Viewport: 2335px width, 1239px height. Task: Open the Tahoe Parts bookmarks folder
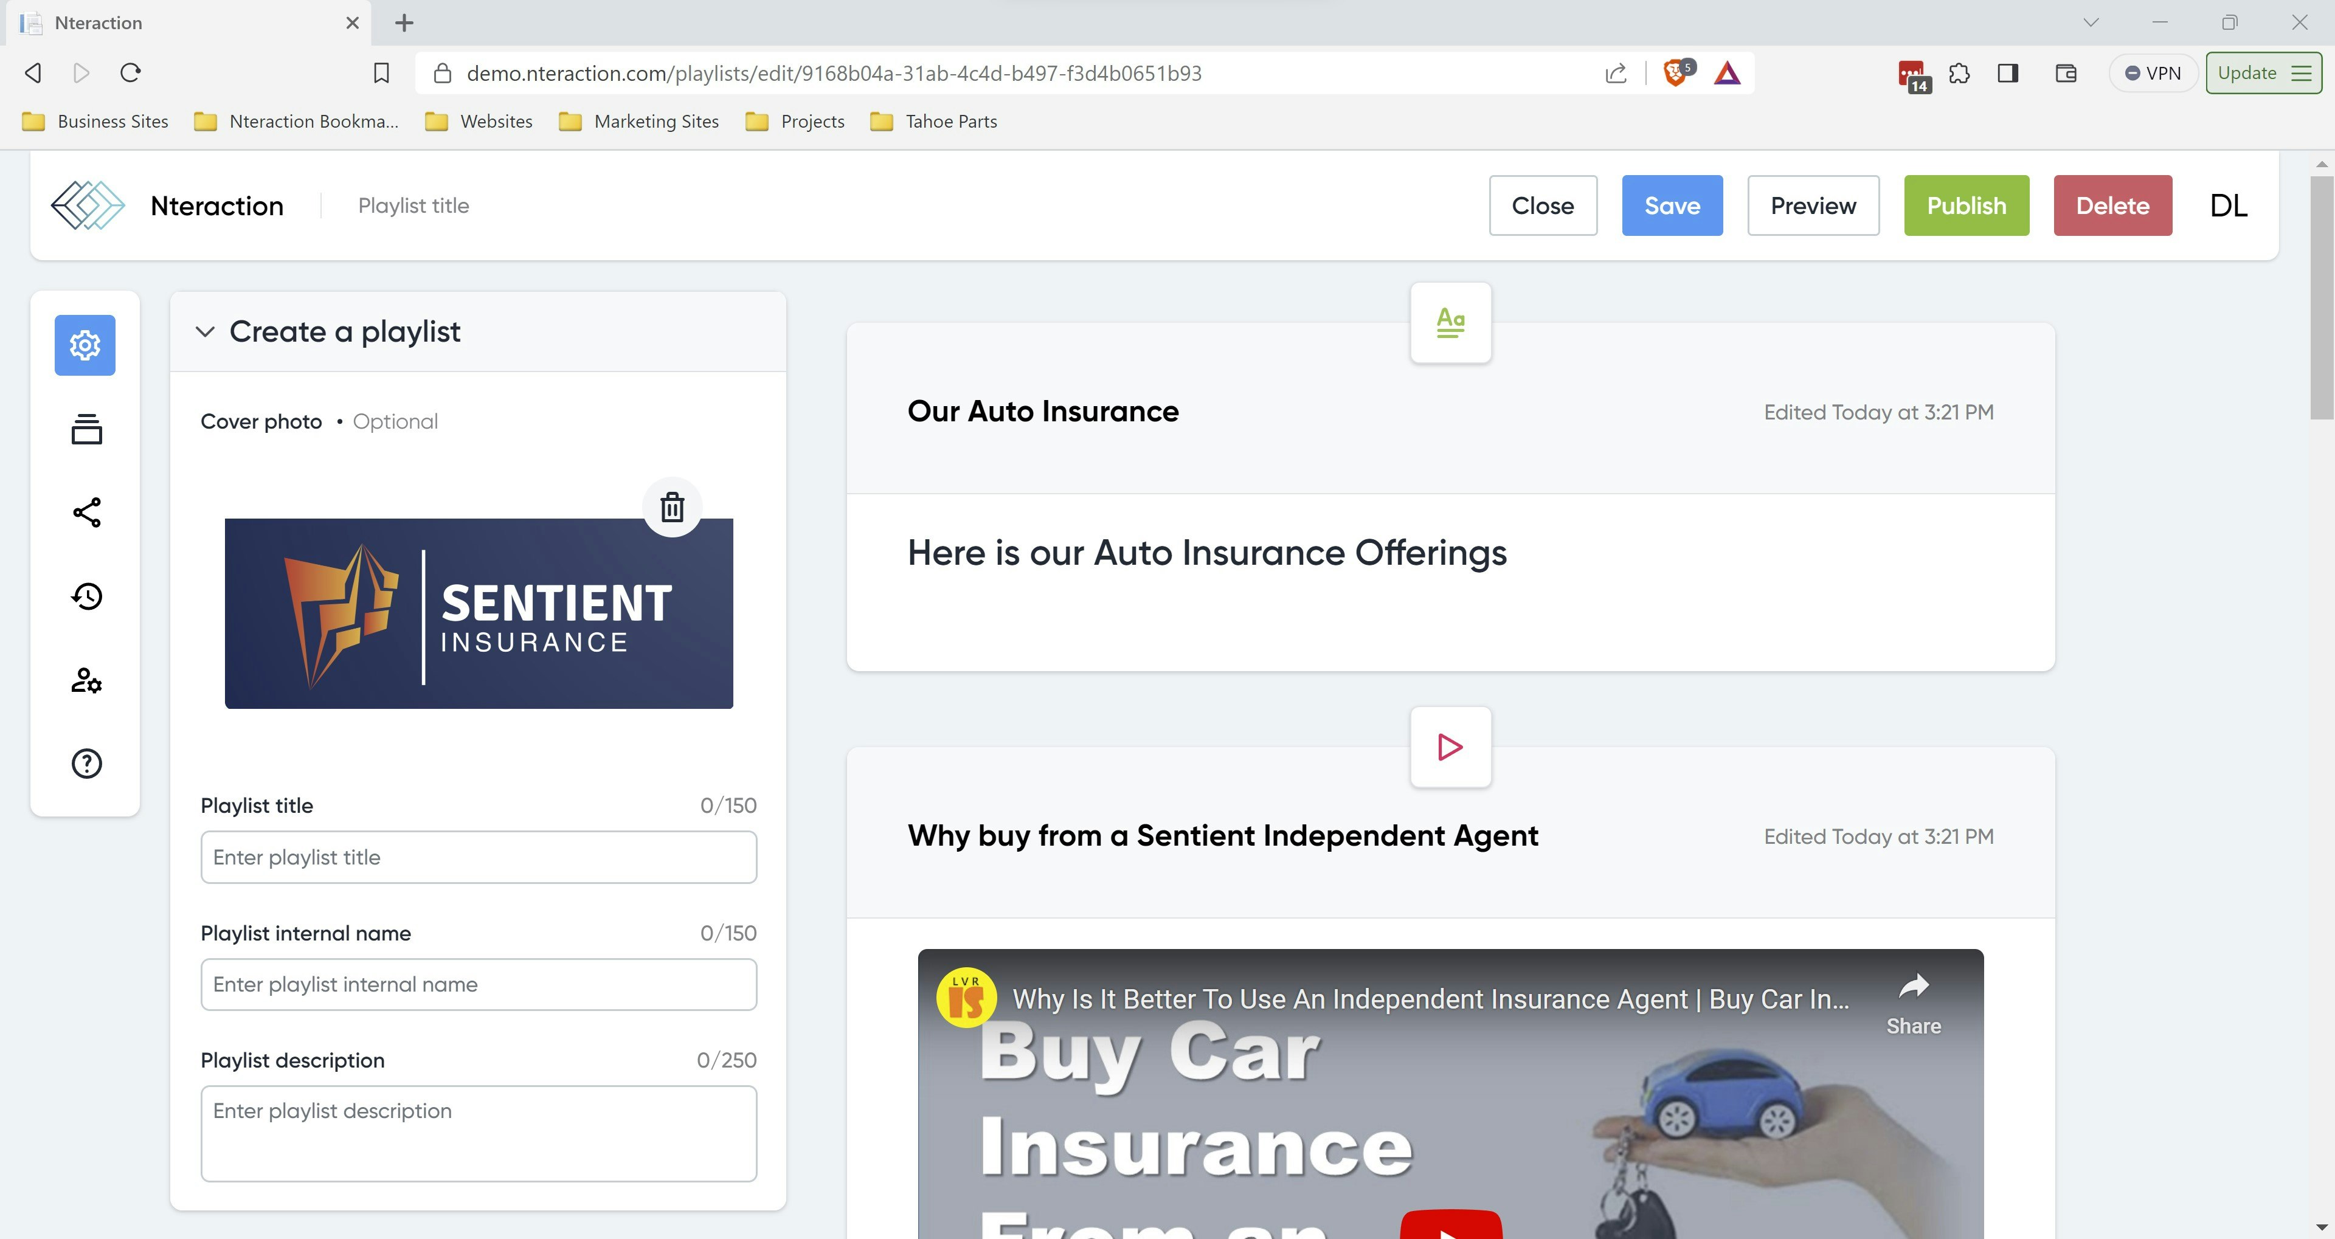(935, 122)
